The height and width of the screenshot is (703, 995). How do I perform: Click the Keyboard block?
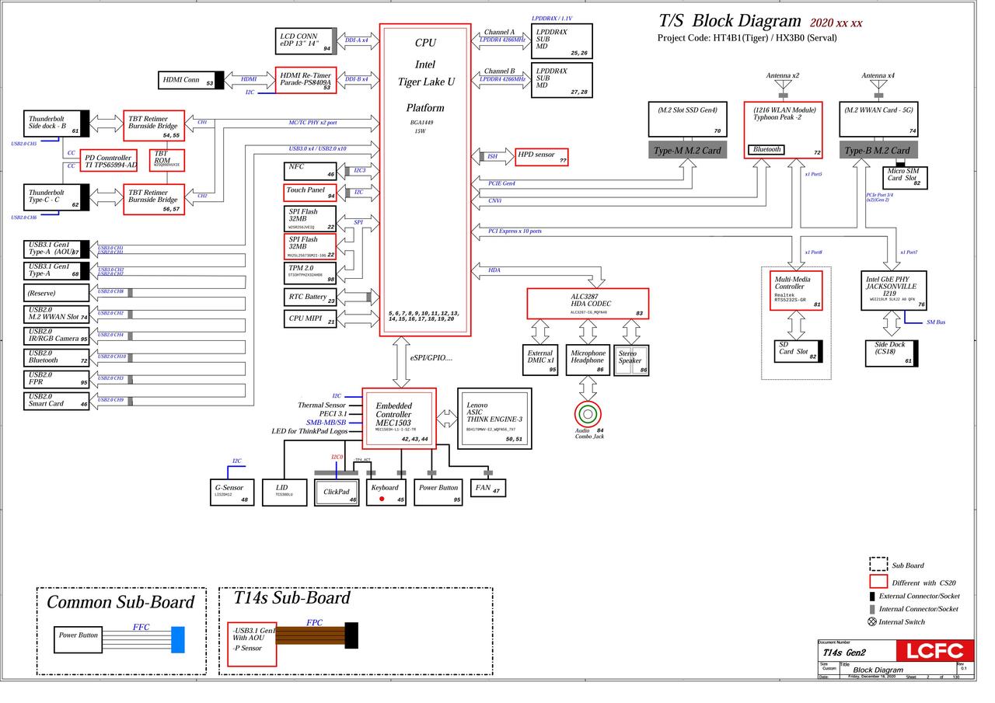click(x=386, y=492)
